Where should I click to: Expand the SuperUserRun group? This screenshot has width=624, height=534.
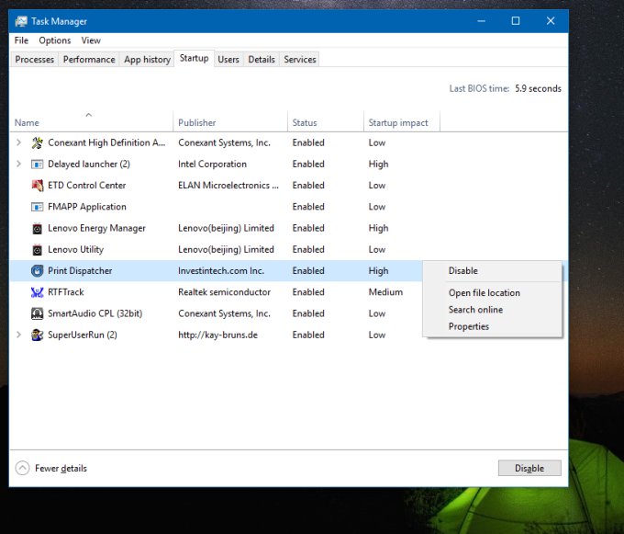pos(19,335)
